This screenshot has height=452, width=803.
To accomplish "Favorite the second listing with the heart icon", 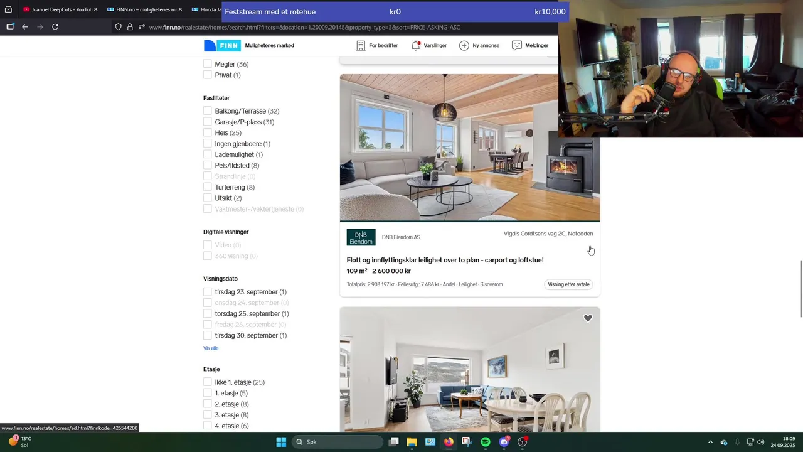I will (588, 318).
